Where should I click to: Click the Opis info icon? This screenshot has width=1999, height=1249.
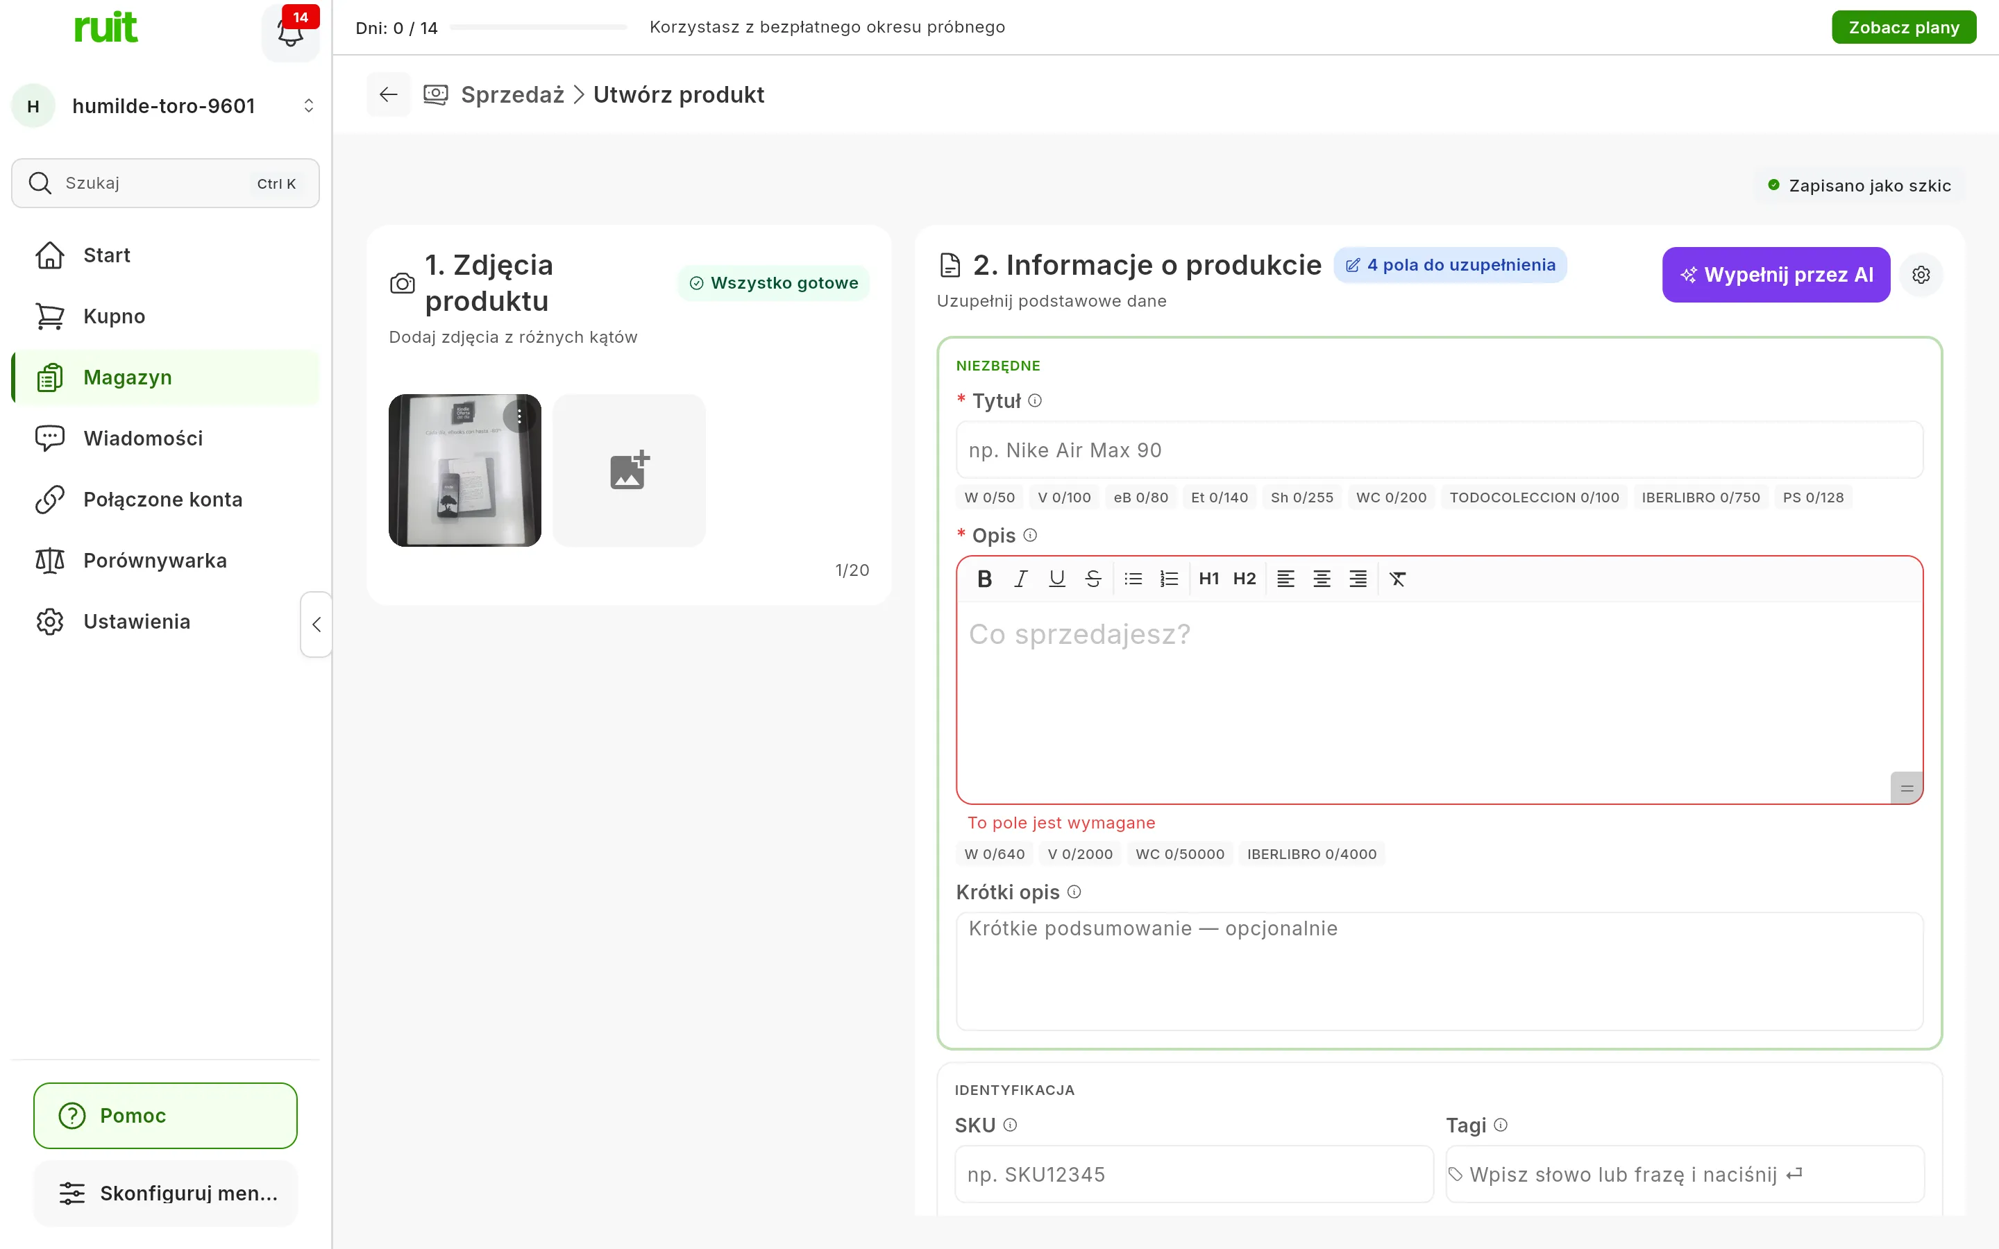tap(1030, 535)
